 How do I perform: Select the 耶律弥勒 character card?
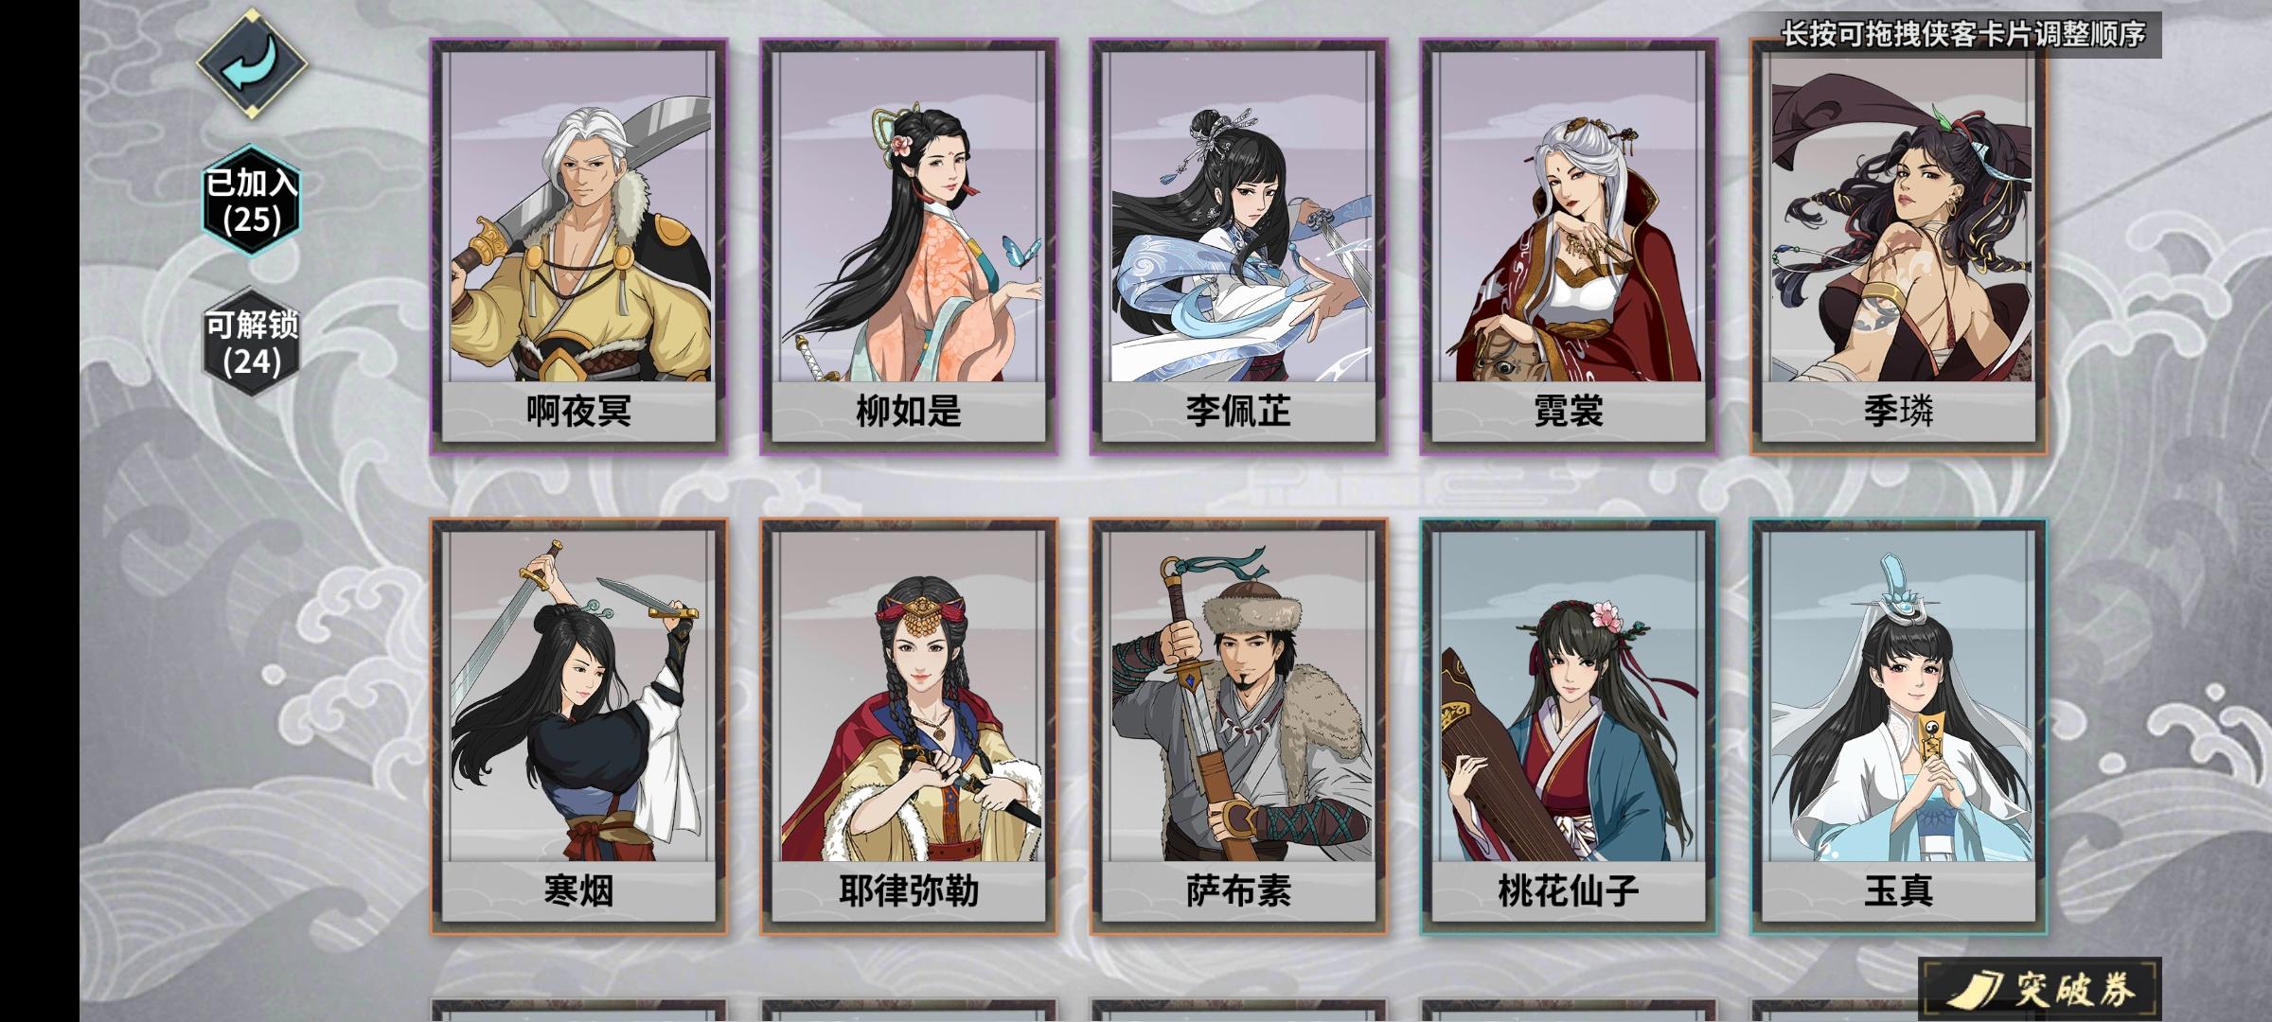coord(909,727)
